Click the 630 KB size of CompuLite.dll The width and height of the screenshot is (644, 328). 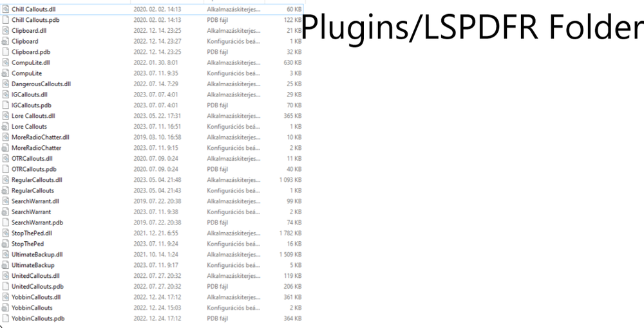point(293,62)
